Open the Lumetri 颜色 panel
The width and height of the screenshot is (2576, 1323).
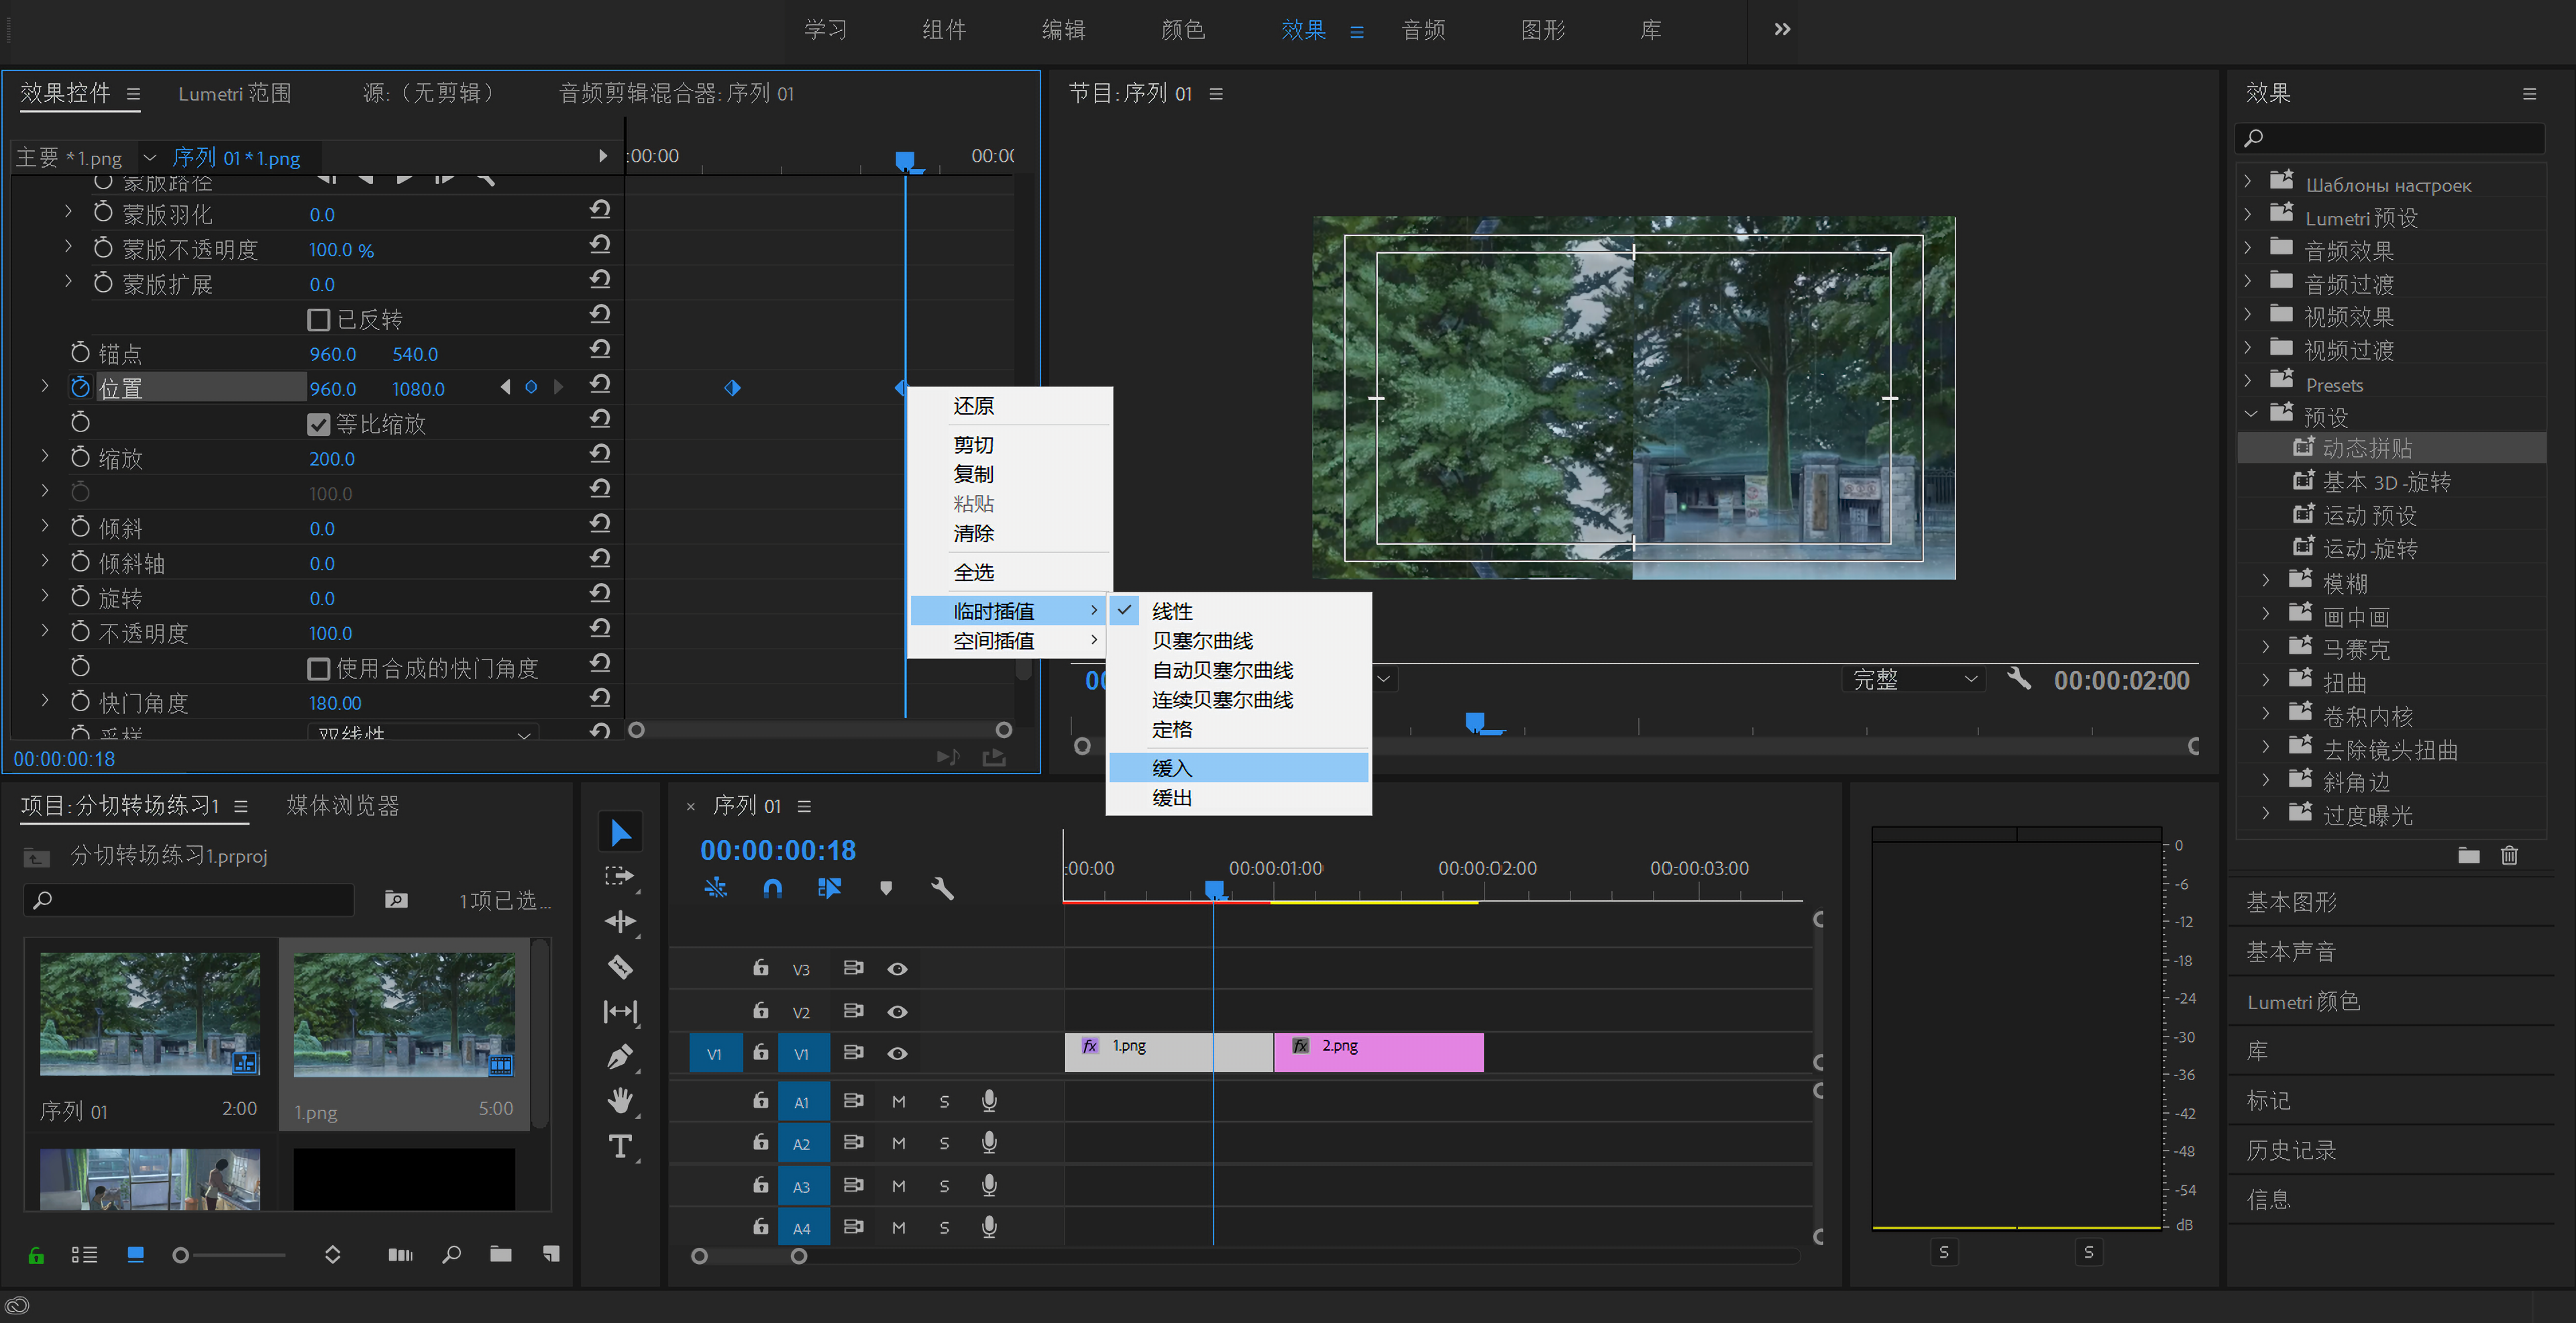coord(2303,1001)
